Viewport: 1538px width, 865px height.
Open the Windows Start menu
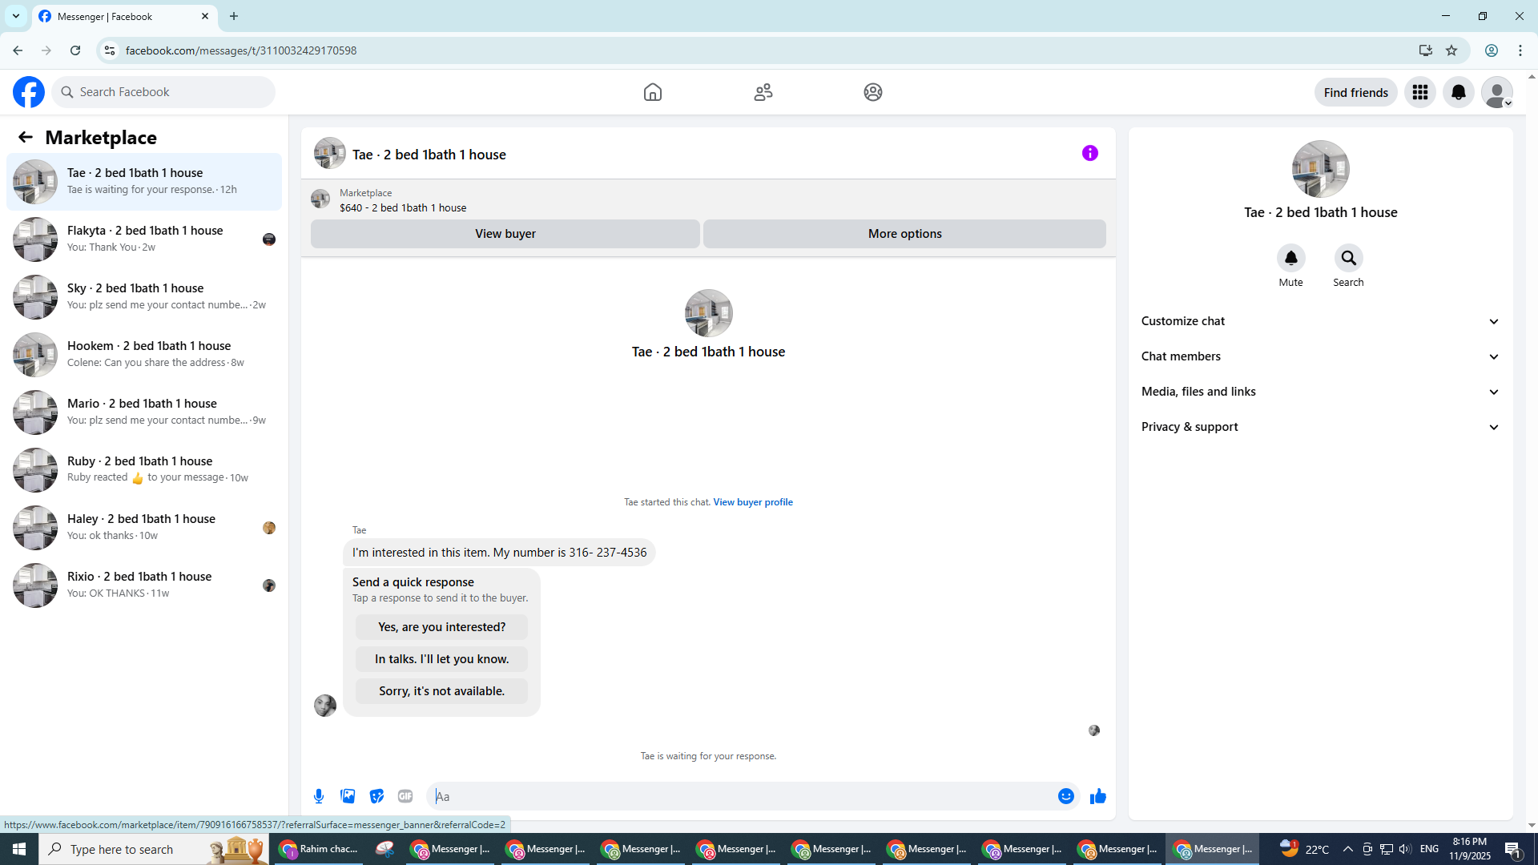click(x=19, y=849)
